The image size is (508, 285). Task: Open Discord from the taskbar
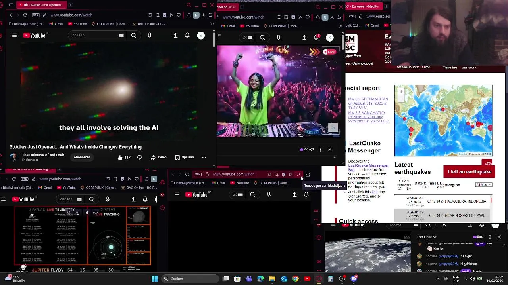[354, 279]
